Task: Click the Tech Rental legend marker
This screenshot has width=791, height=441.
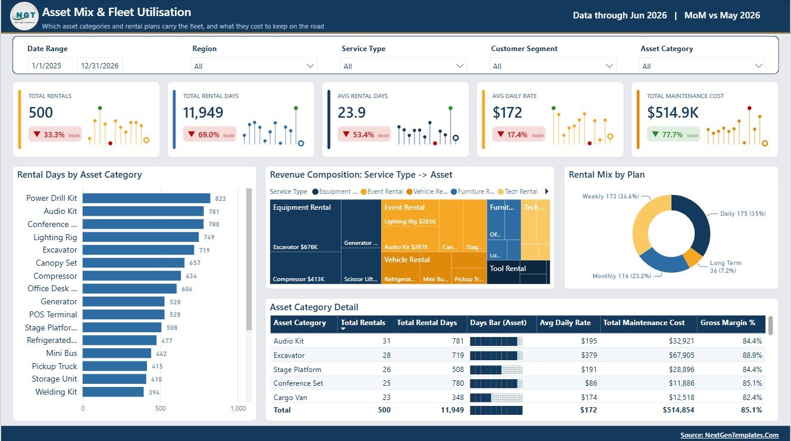Action: [x=501, y=191]
